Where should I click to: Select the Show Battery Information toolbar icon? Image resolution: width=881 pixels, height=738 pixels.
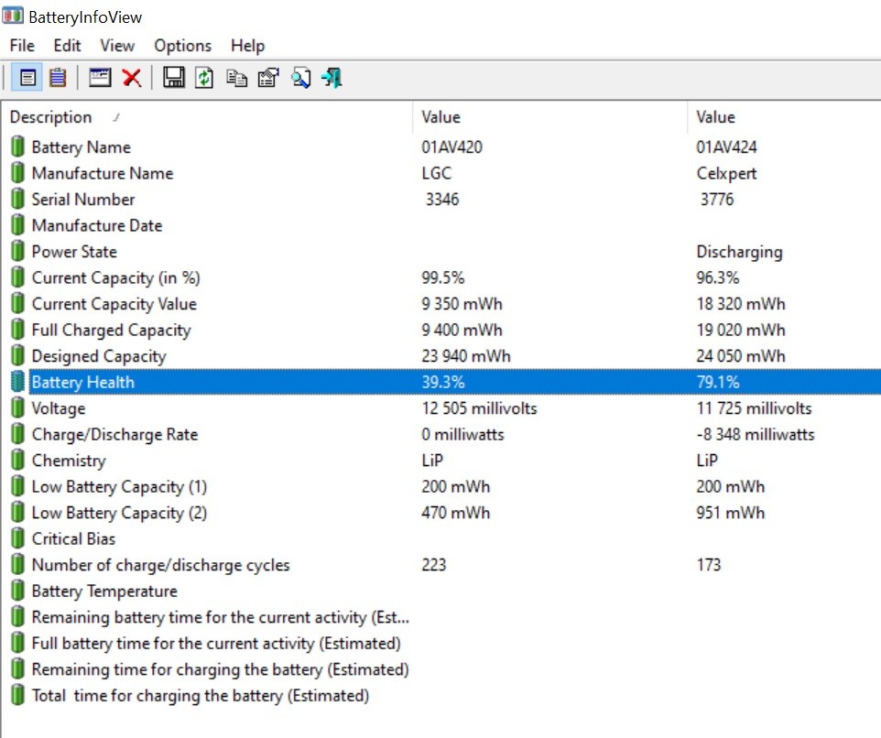pyautogui.click(x=27, y=78)
